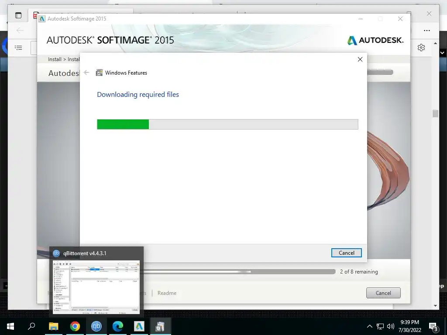Close the Autodesk Softimage 2015 window

pos(400,19)
